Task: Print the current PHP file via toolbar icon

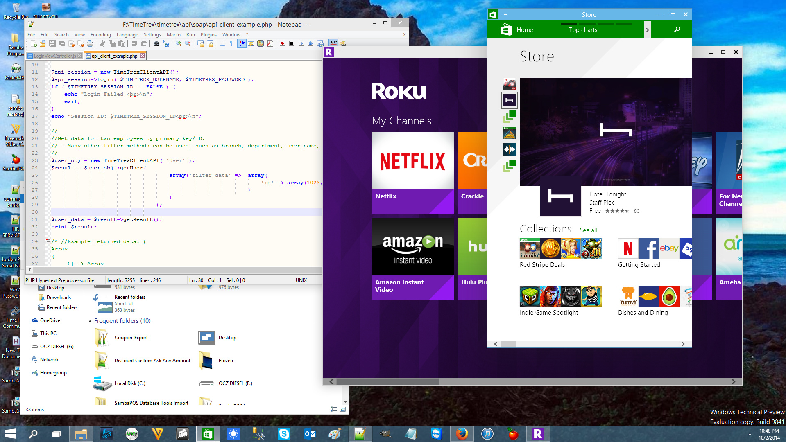Action: pos(90,43)
